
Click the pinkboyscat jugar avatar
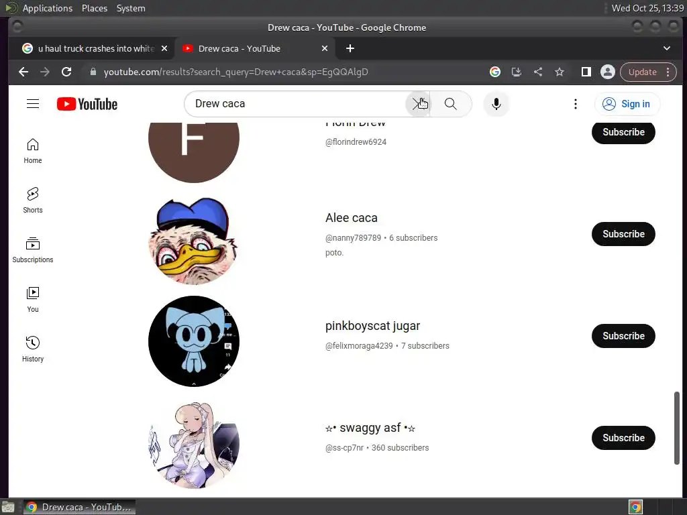pyautogui.click(x=194, y=341)
